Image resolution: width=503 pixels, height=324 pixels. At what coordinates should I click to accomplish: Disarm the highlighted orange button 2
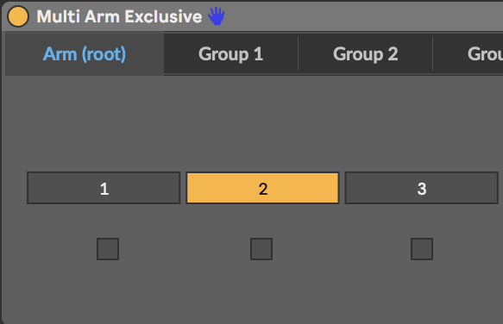point(262,188)
